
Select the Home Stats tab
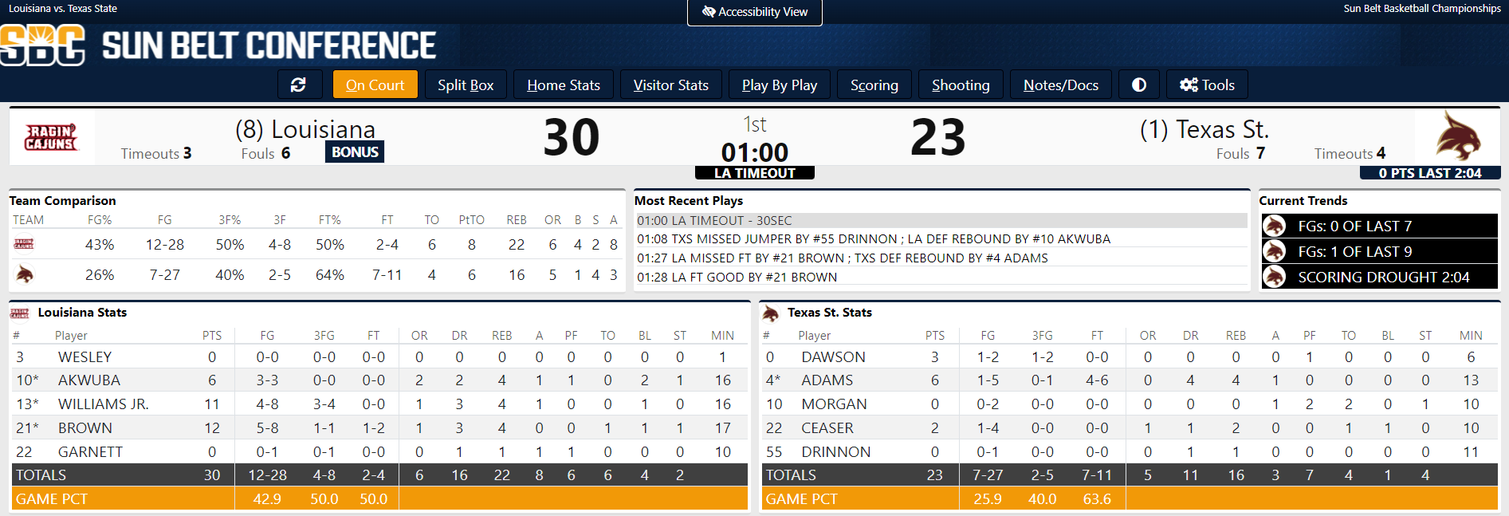(563, 85)
